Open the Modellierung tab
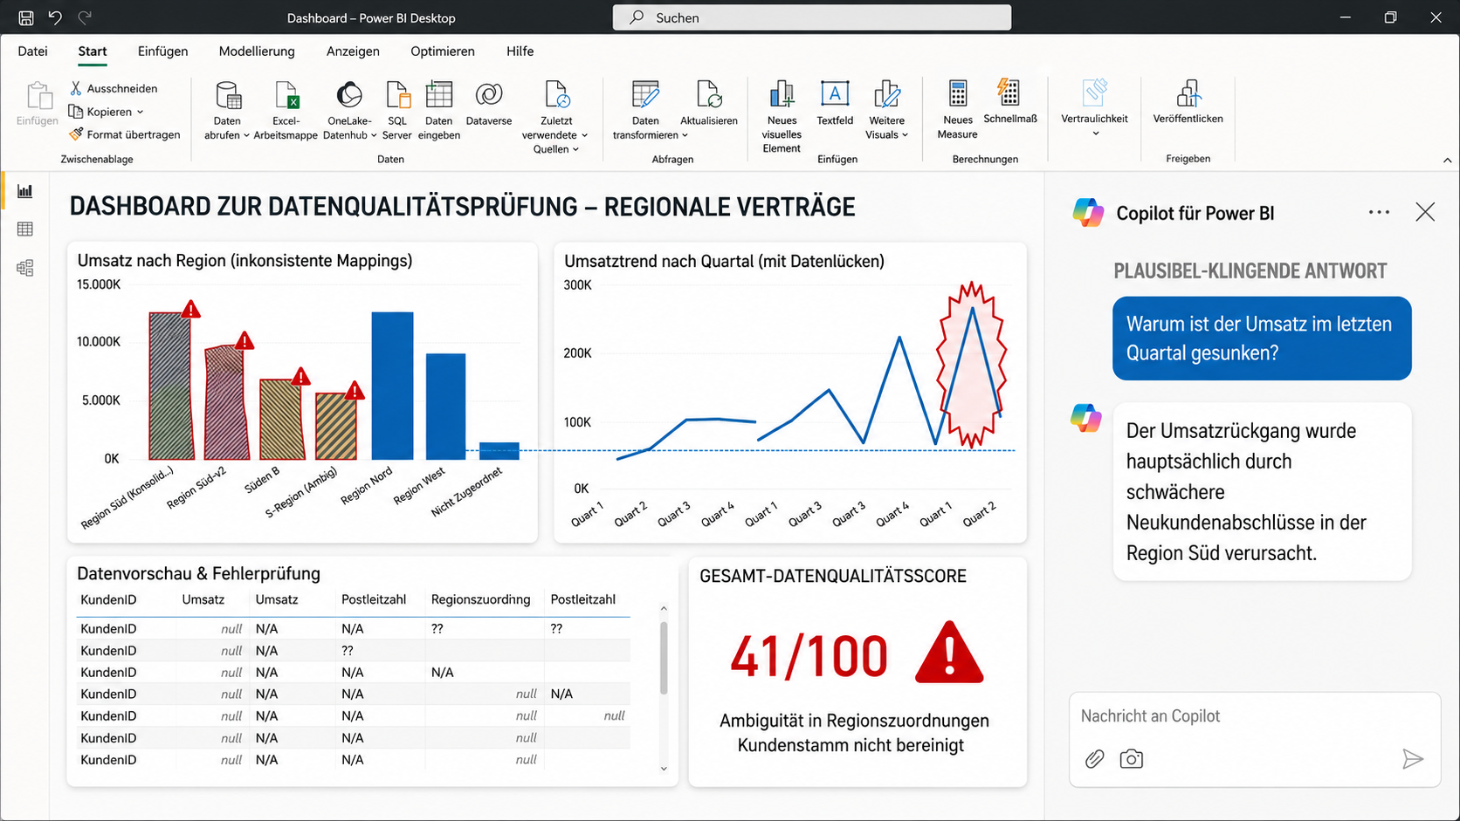The width and height of the screenshot is (1460, 821). 257,51
